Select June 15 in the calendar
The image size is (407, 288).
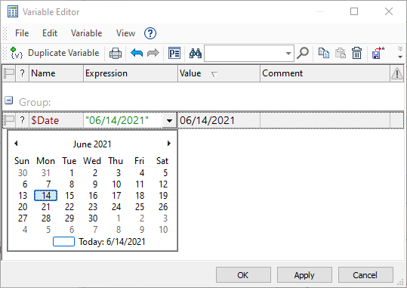pyautogui.click(x=69, y=196)
